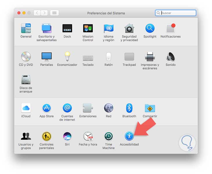Click the back navigation arrow
Image resolution: width=212 pixels, height=174 pixels.
coord(37,13)
